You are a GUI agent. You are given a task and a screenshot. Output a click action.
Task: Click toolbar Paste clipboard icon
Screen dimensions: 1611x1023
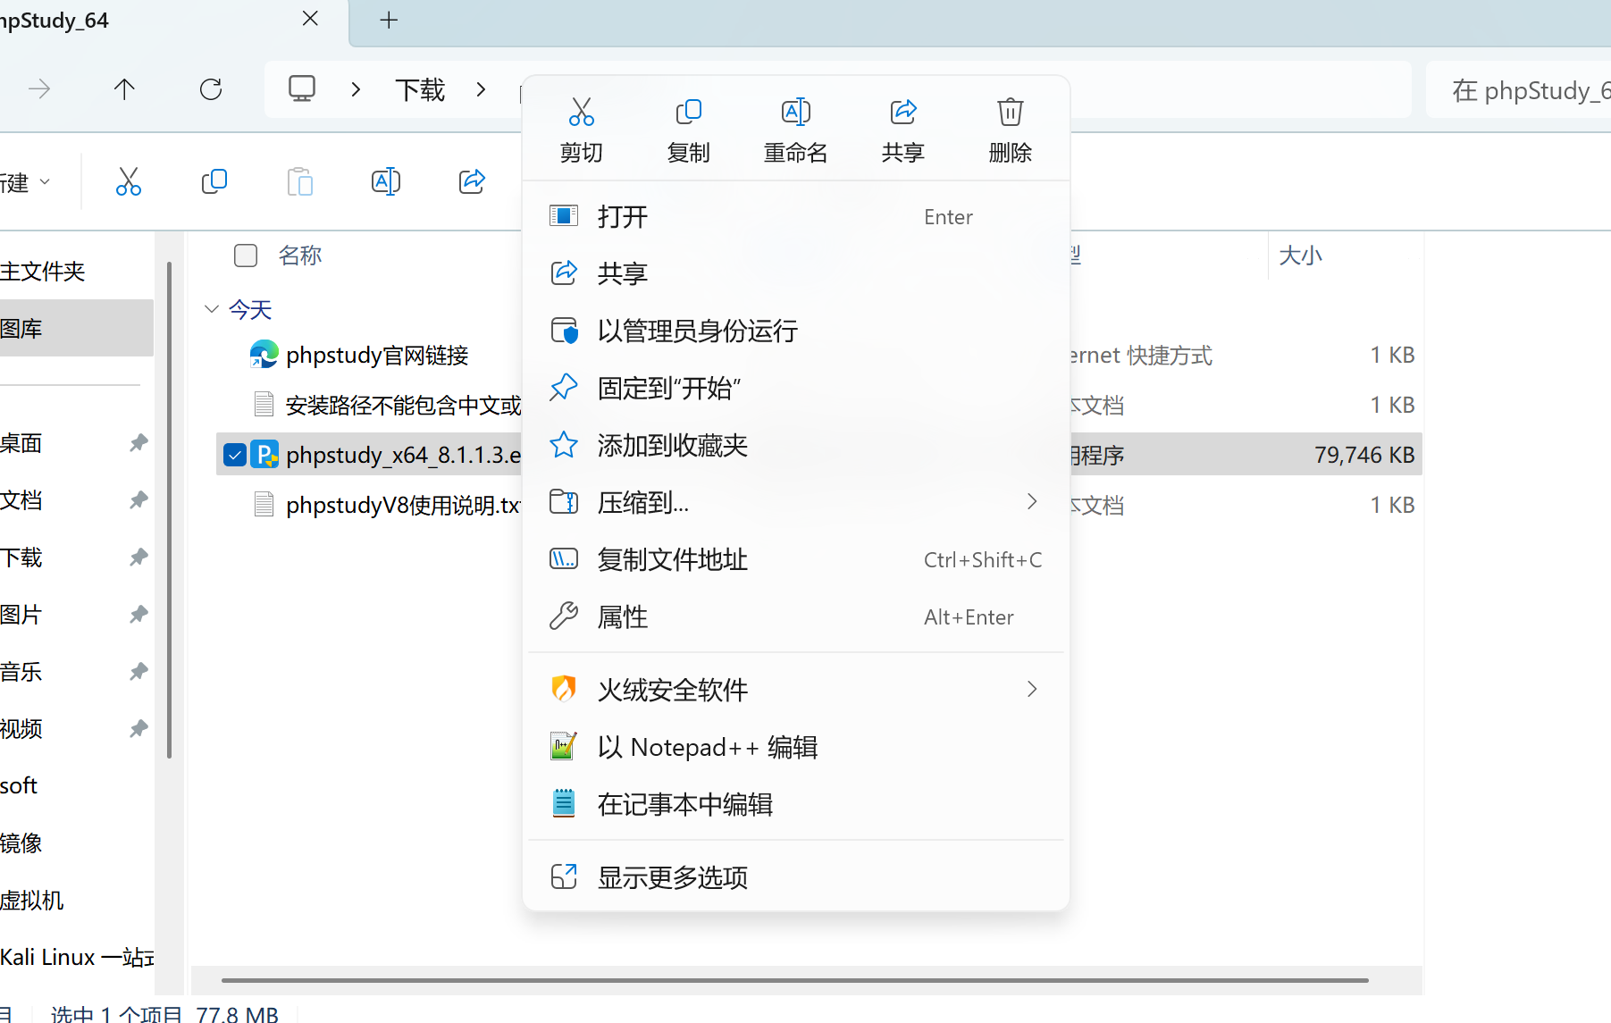tap(300, 182)
